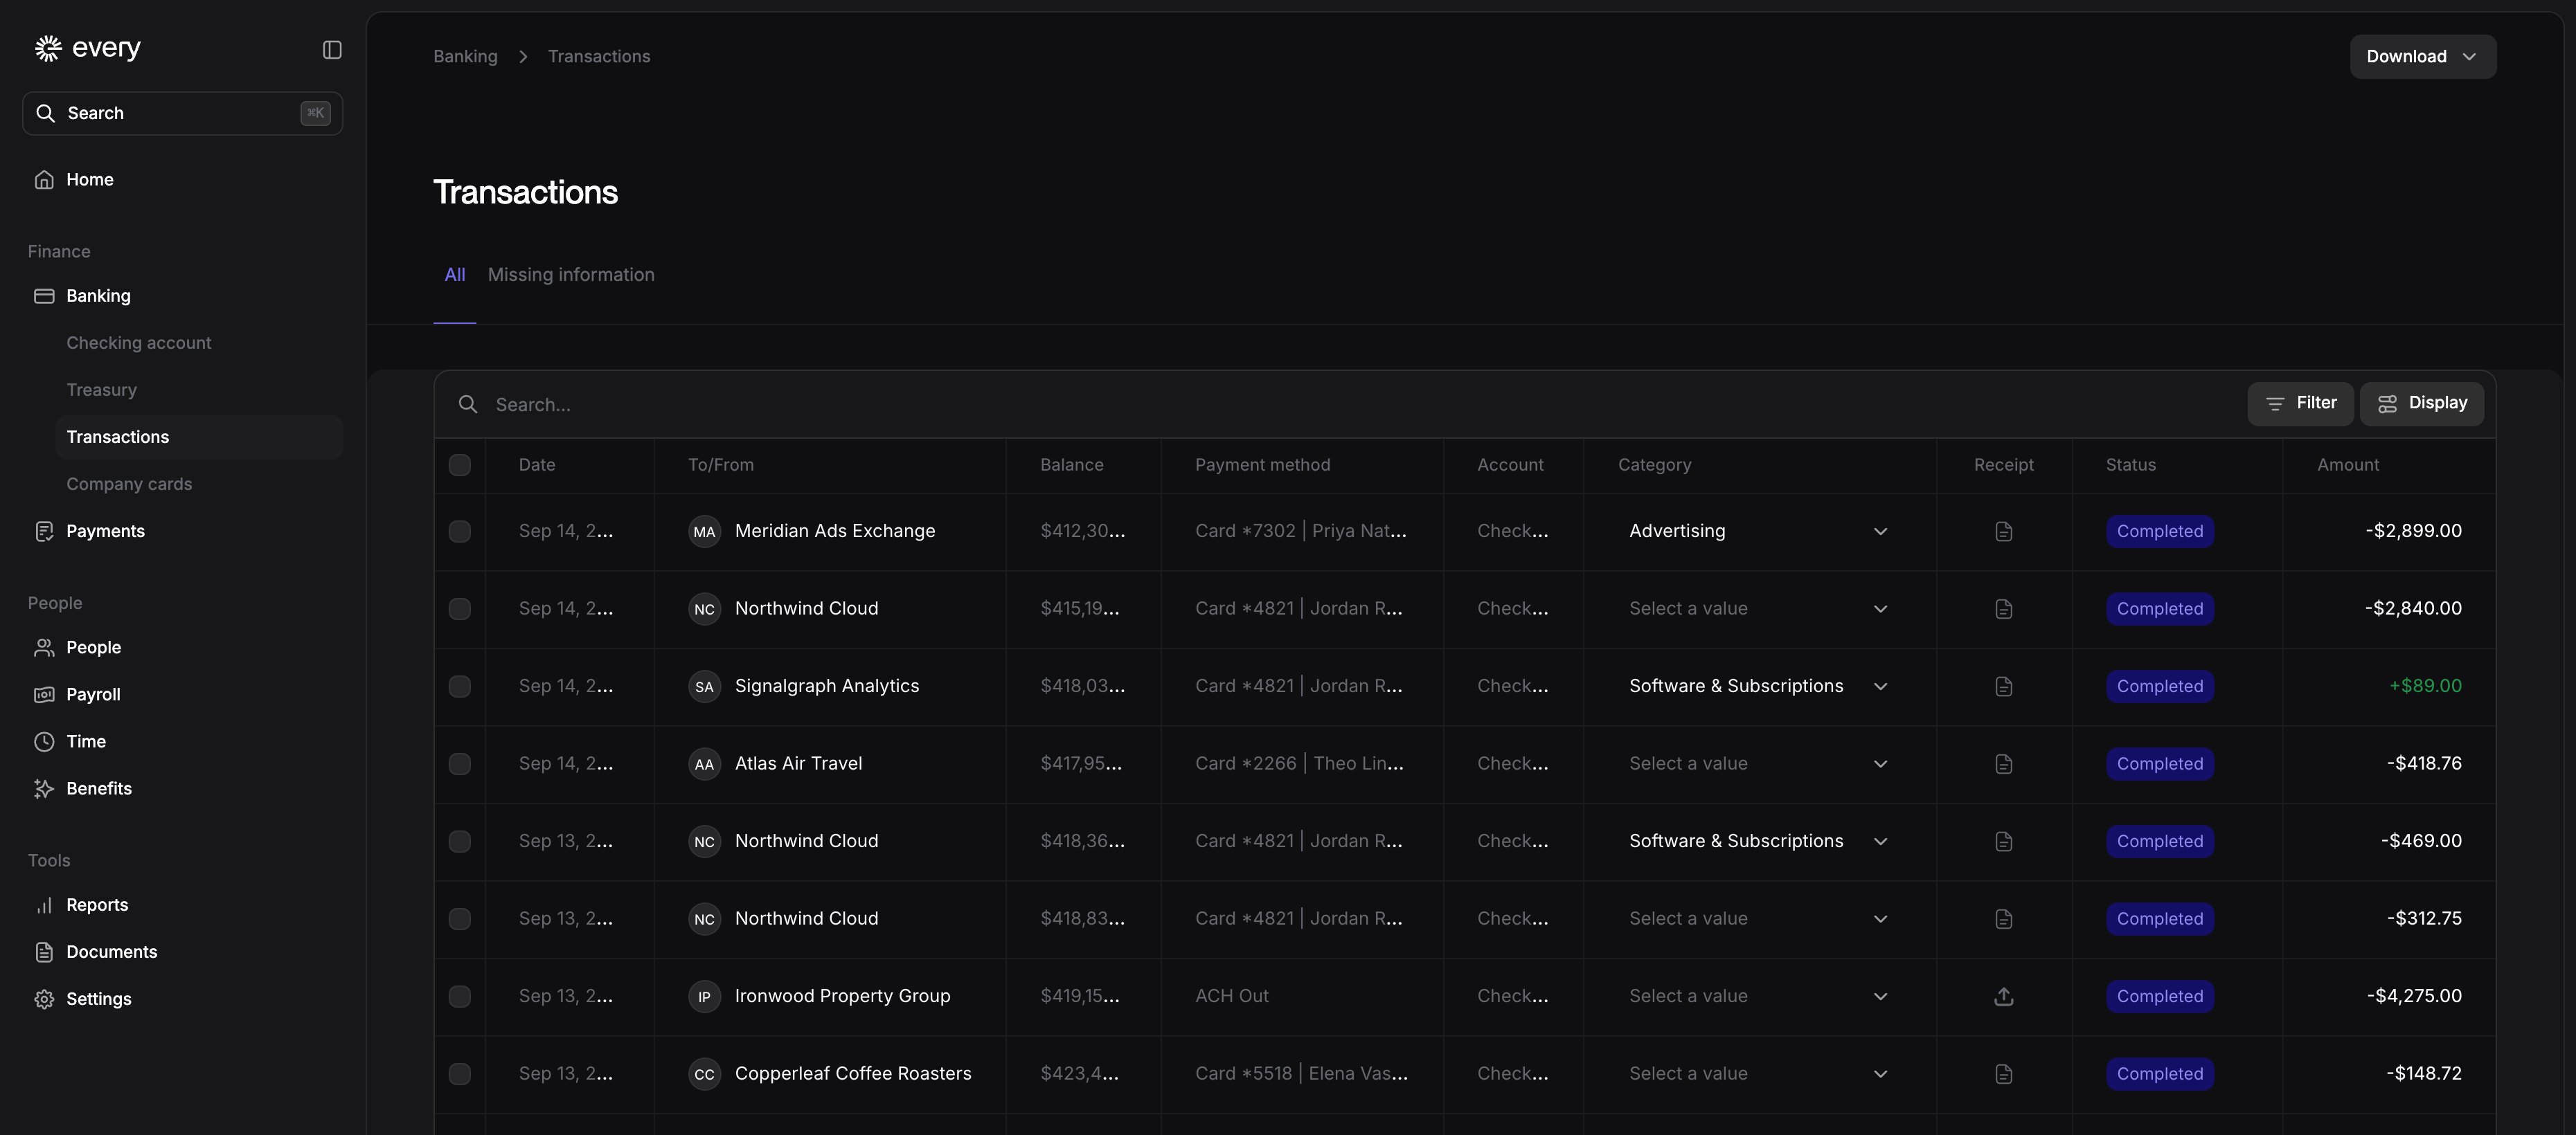
Task: Click the every logo
Action: (x=88, y=48)
